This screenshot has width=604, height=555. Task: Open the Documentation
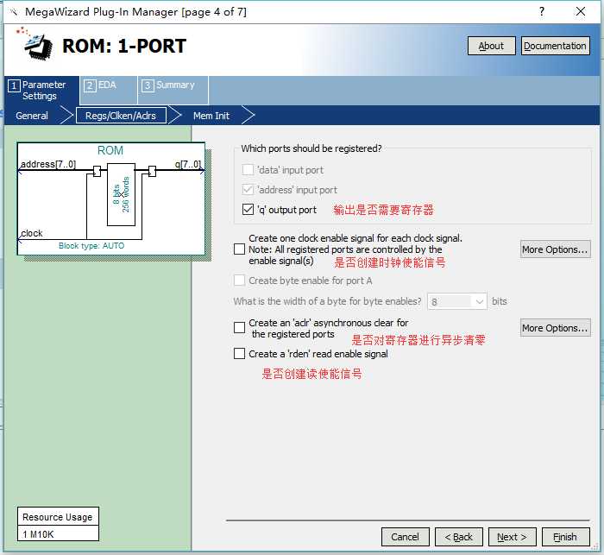click(x=555, y=46)
